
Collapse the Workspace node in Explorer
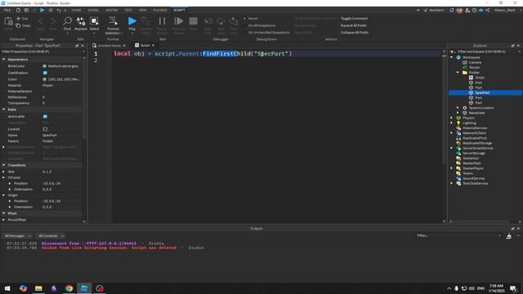(452, 57)
